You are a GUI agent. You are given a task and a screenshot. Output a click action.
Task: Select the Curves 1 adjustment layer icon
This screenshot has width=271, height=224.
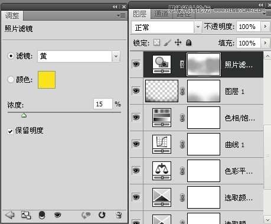point(162,144)
